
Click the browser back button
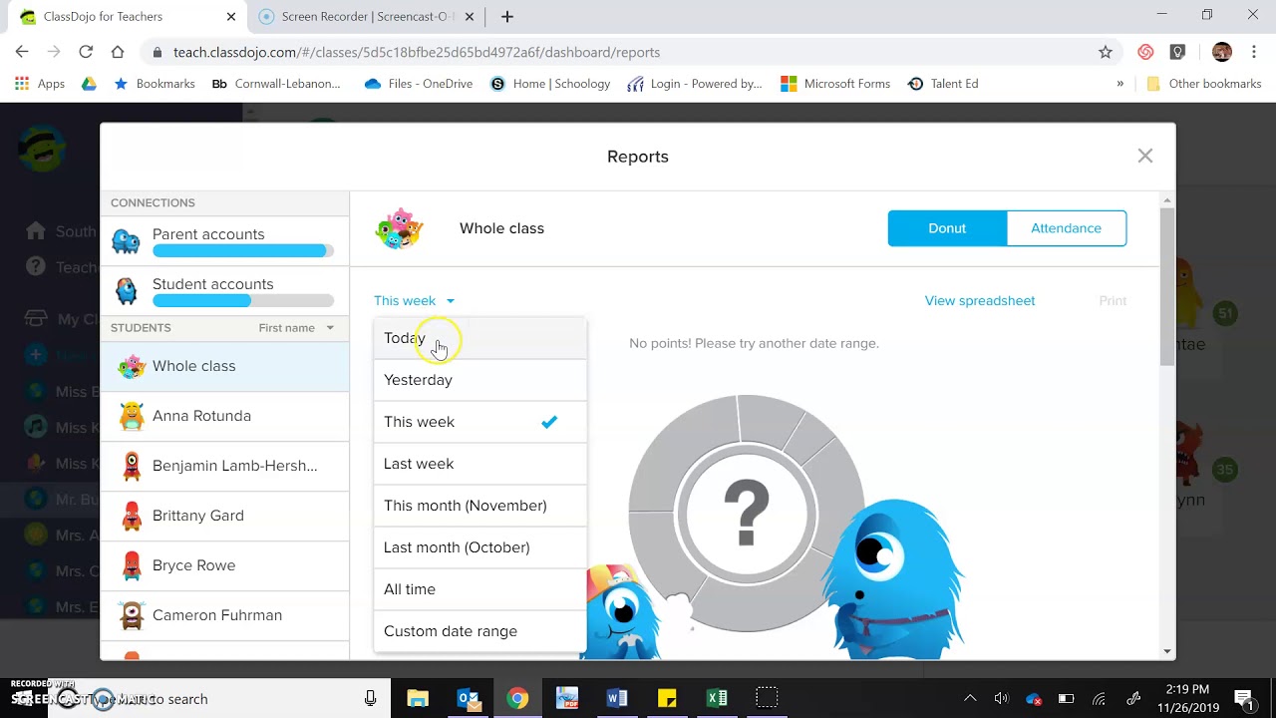coord(22,52)
